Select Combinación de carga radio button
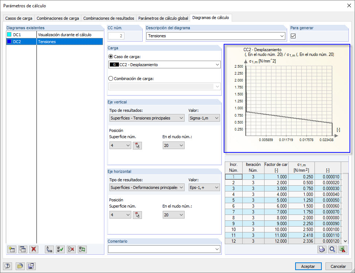 (111, 79)
